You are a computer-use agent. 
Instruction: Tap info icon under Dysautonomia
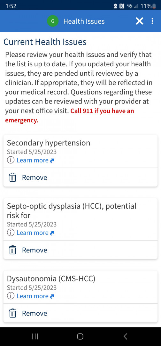pyautogui.click(x=11, y=296)
